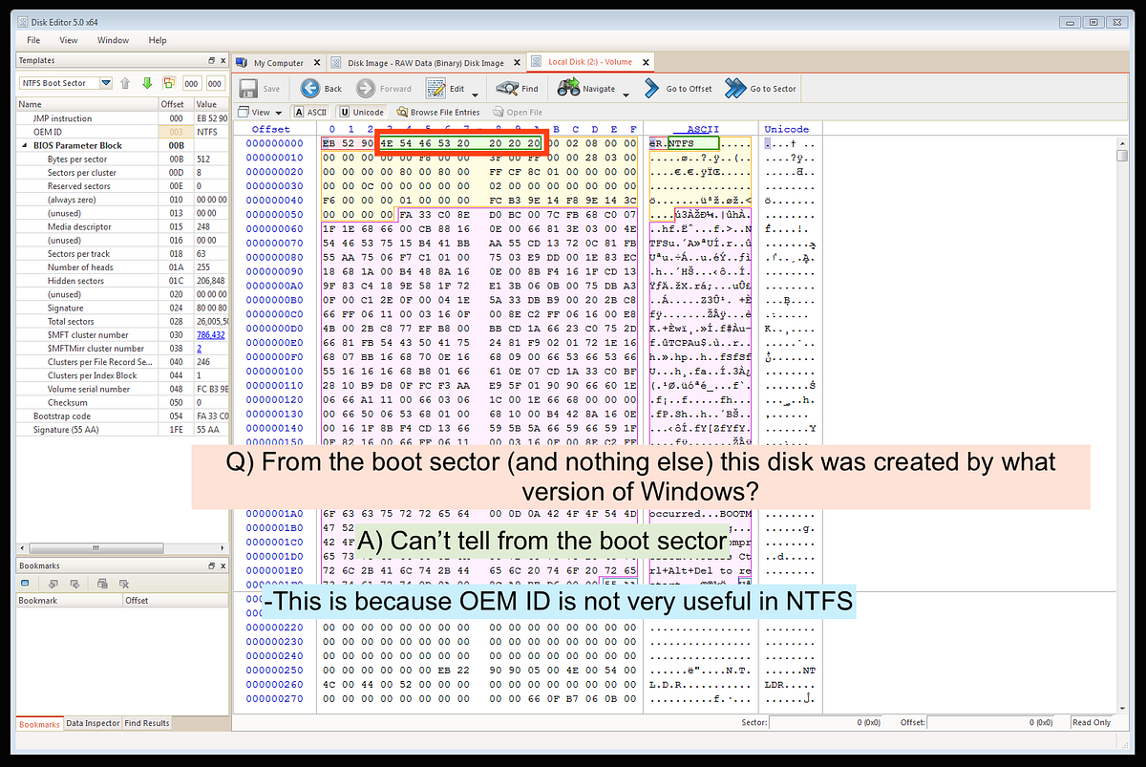This screenshot has height=767, width=1146.
Task: Click the Bookmark column header
Action: (70, 600)
